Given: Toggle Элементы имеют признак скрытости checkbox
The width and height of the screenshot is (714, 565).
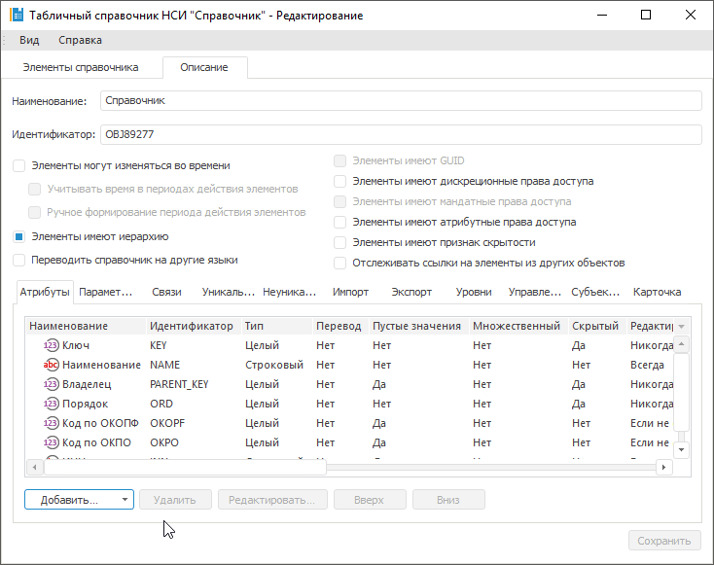Looking at the screenshot, I should [339, 242].
